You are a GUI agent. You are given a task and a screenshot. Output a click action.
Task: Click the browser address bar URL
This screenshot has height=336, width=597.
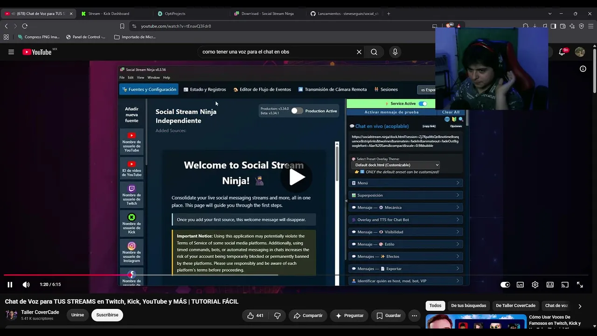(176, 26)
